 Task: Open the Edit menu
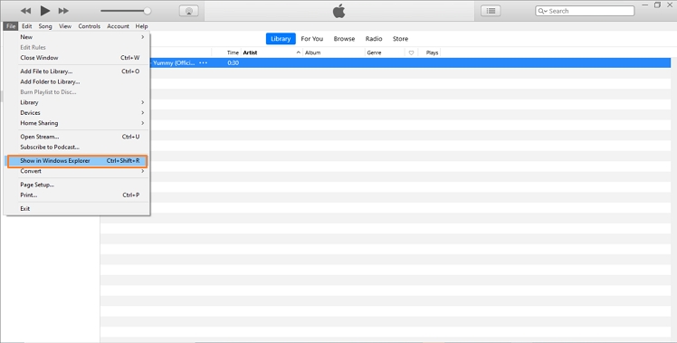click(x=27, y=26)
